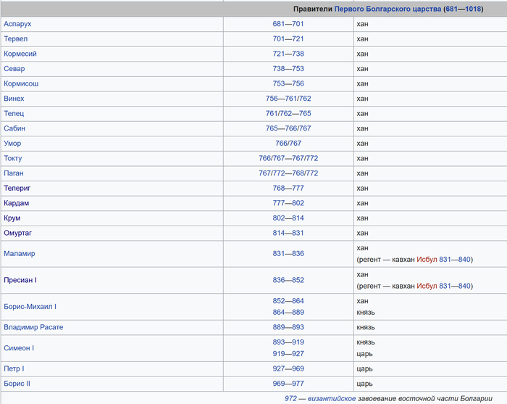507x404 pixels.
Task: Click the 681—701 reign dates link
Action: [288, 24]
